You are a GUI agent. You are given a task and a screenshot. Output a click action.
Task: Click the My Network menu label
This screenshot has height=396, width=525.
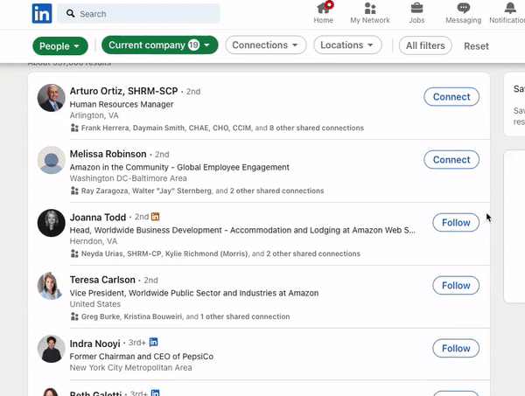coord(370,20)
